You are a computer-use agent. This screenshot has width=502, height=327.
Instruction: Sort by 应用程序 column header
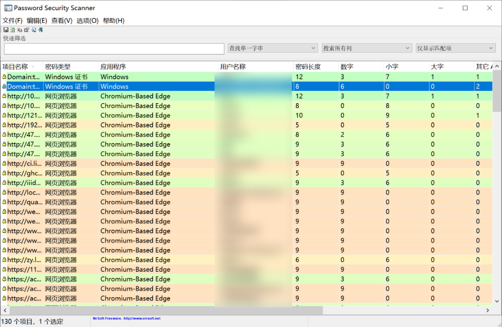tap(113, 66)
